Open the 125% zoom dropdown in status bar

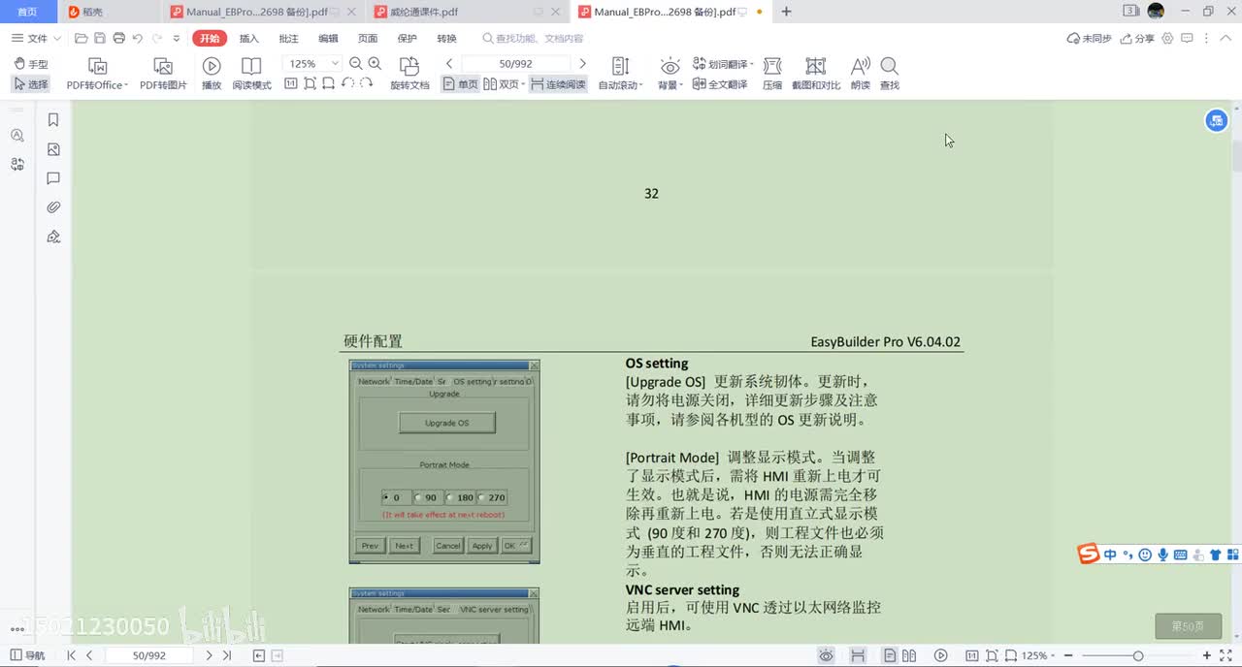1039,656
